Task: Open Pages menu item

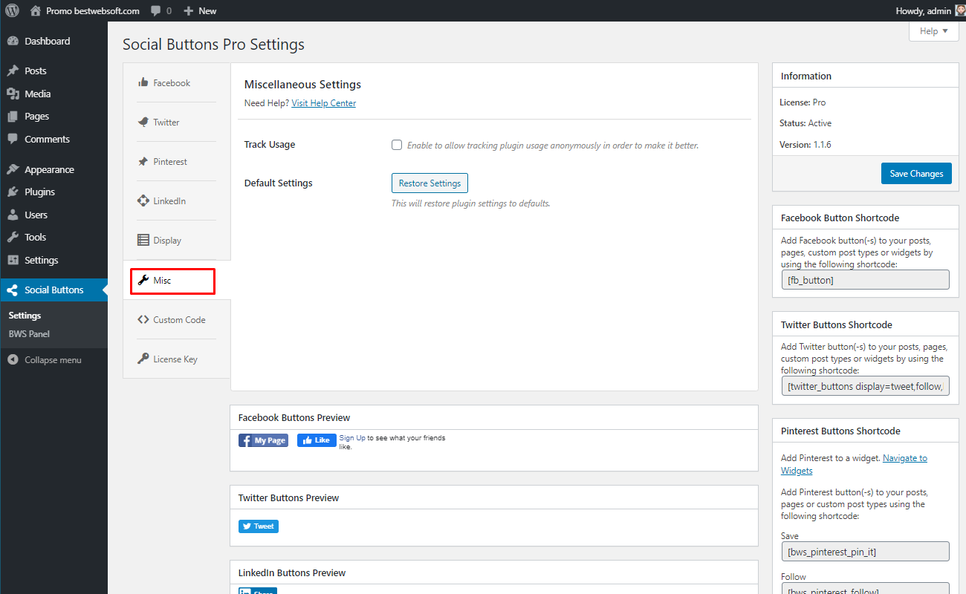Action: (x=54, y=116)
